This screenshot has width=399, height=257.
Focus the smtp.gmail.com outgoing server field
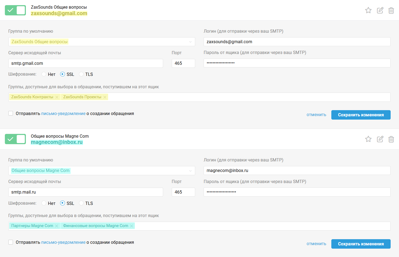(x=85, y=63)
